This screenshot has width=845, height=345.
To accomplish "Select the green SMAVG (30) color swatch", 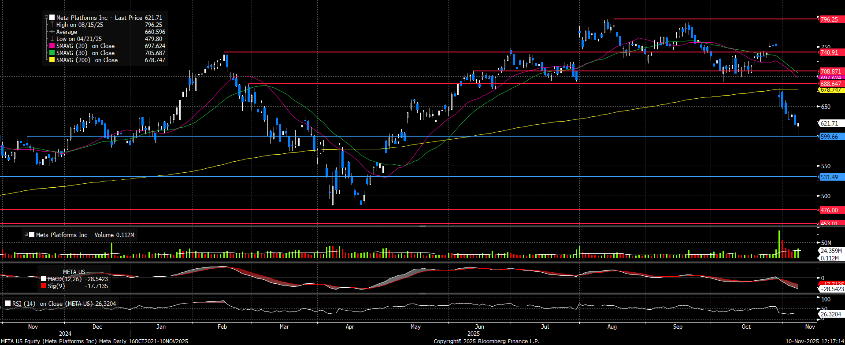I will coord(52,53).
